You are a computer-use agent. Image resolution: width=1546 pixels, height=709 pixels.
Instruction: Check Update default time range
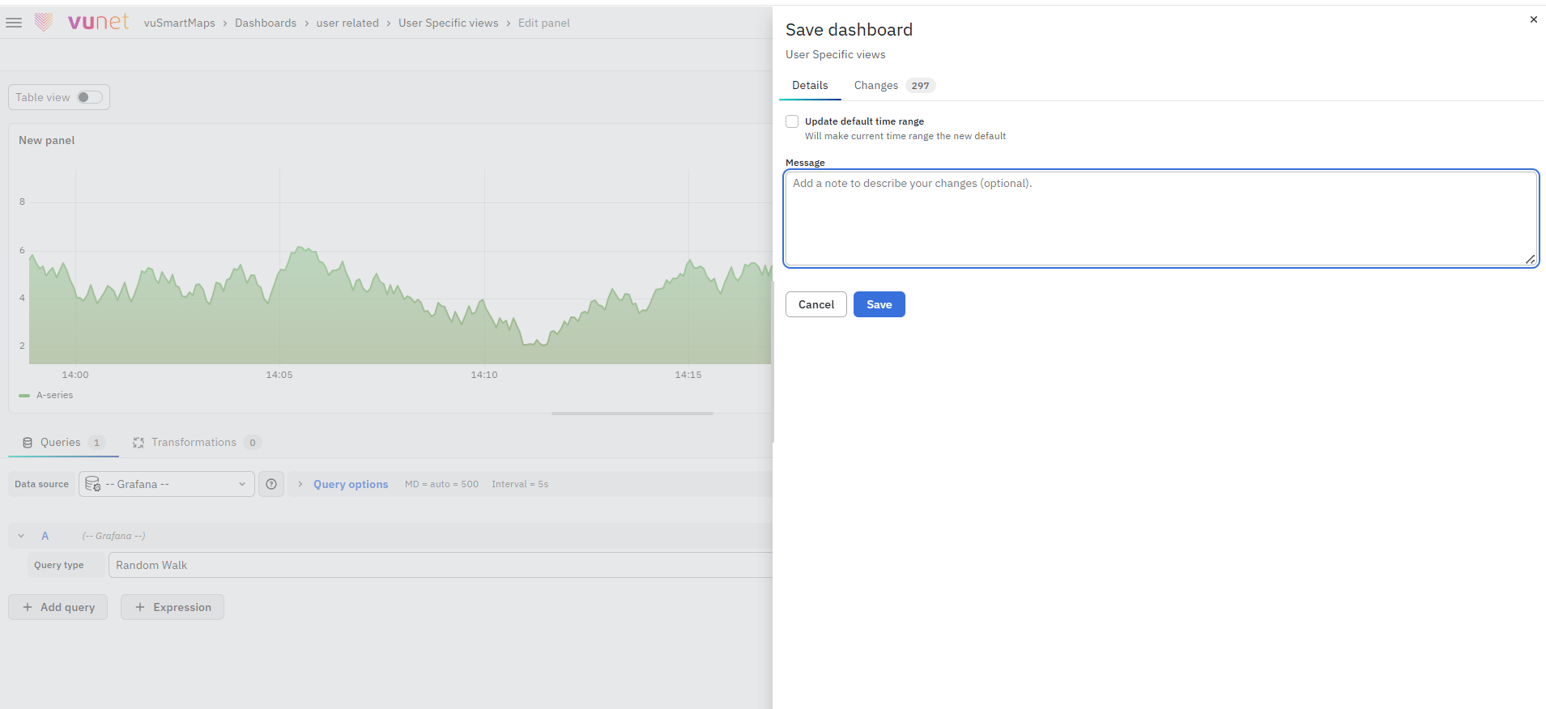(x=792, y=121)
